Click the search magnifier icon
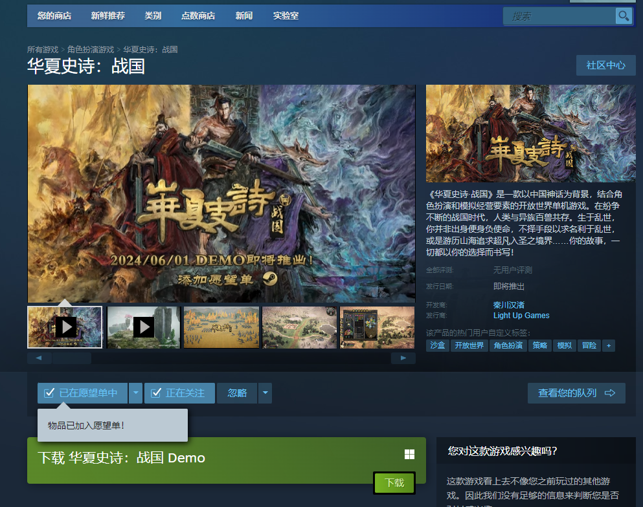The width and height of the screenshot is (643, 507). (624, 16)
